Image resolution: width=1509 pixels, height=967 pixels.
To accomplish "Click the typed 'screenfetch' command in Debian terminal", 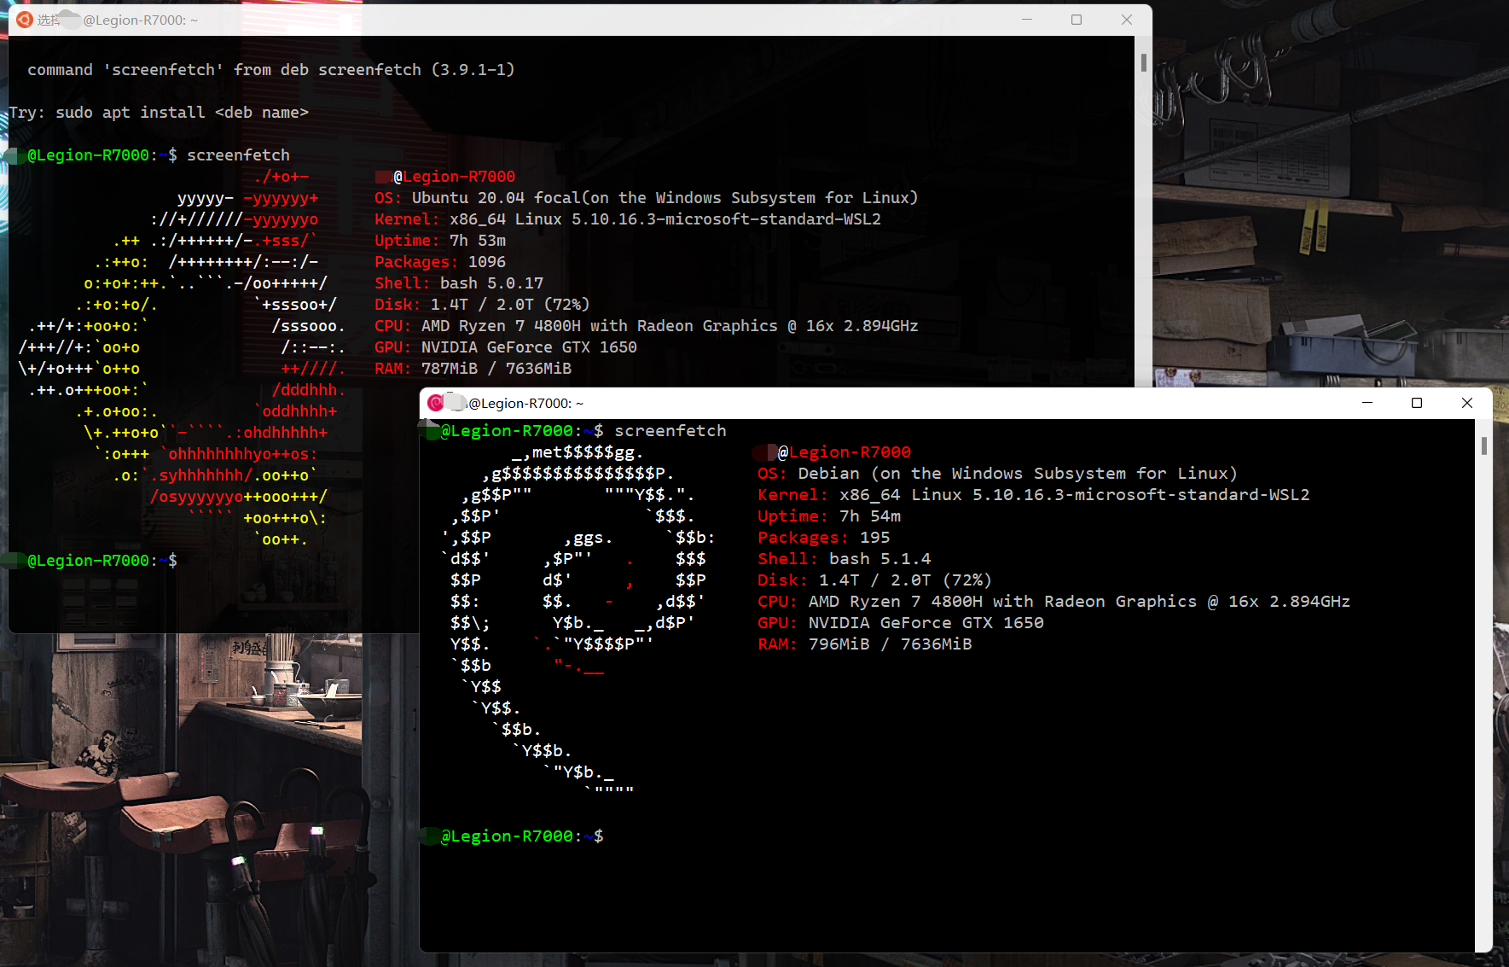I will coord(670,430).
